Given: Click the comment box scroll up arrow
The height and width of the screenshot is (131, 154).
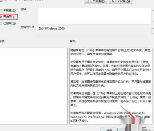Looking at the screenshot, I should [153, 10].
